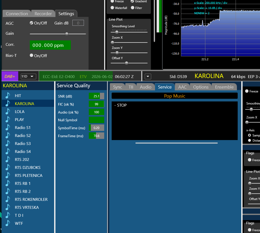Switch to the Ensemble tab

click(x=224, y=87)
